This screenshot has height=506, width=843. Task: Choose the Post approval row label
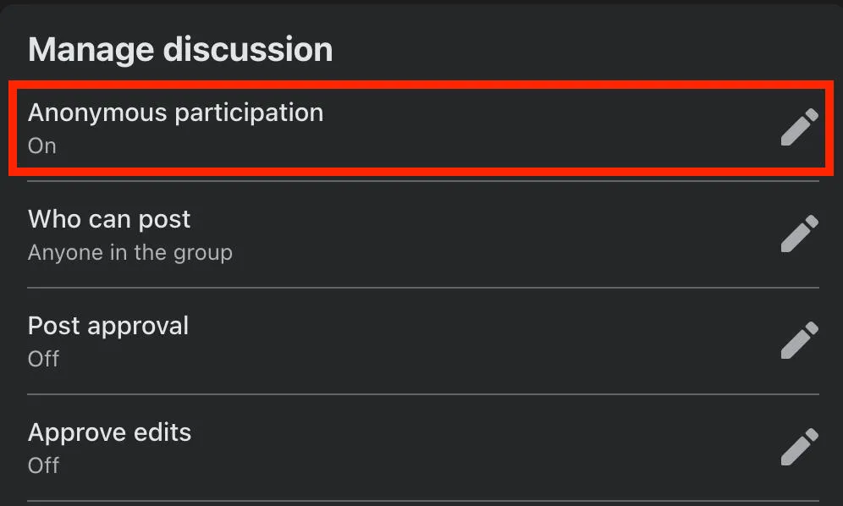(108, 327)
